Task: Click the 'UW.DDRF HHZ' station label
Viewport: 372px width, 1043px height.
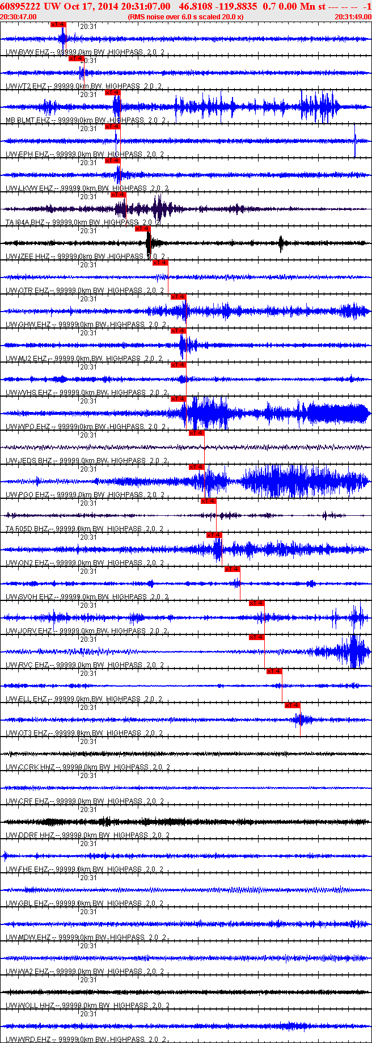Action: coord(30,835)
